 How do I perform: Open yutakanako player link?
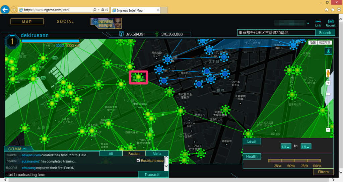click(30, 161)
